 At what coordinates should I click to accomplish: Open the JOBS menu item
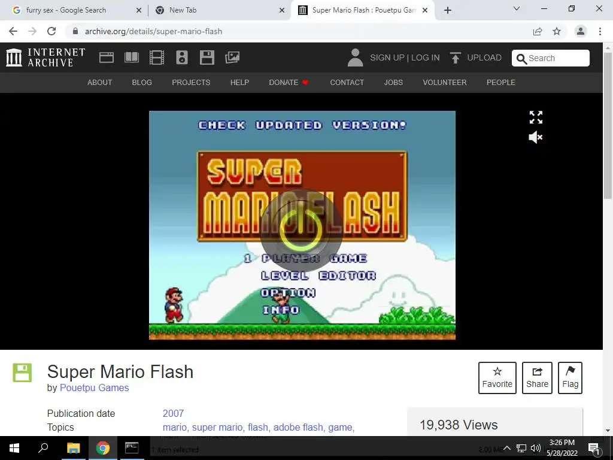click(393, 83)
